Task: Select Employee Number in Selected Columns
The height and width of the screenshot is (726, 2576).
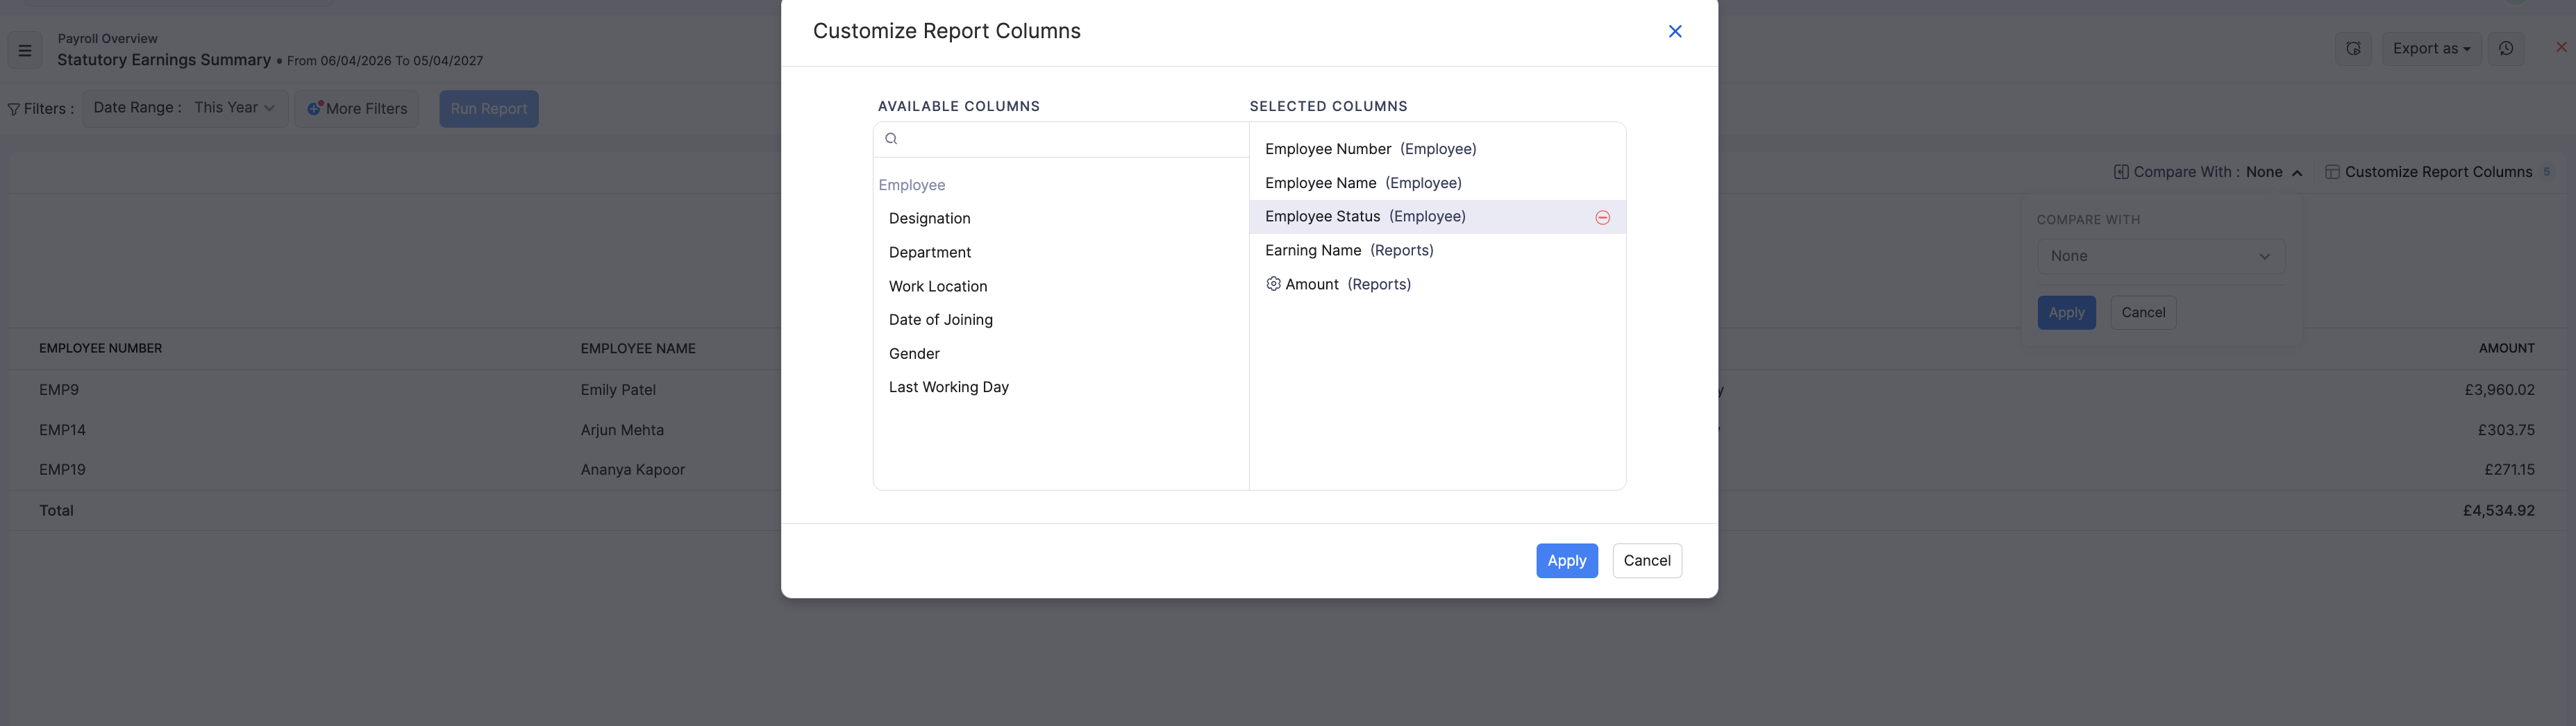Action: point(1437,149)
